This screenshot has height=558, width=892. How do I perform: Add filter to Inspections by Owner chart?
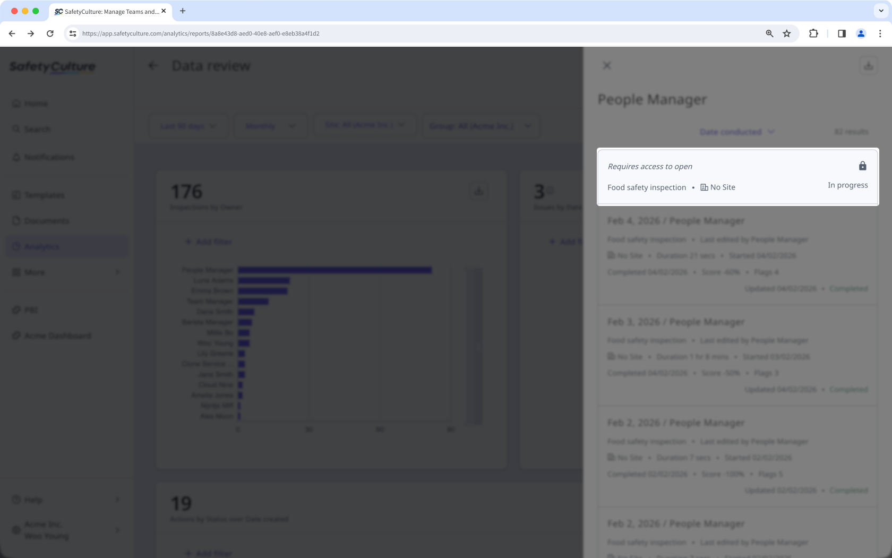coord(208,242)
